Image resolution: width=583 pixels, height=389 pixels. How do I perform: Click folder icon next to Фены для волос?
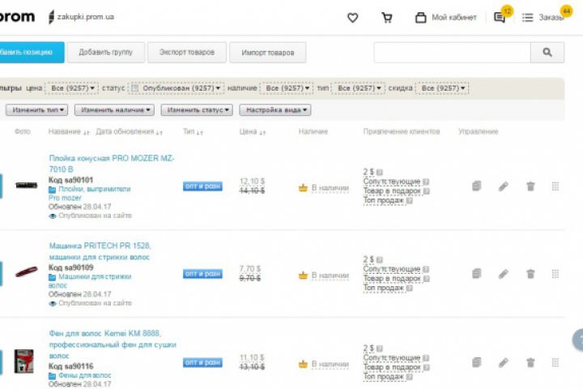[x=52, y=376]
